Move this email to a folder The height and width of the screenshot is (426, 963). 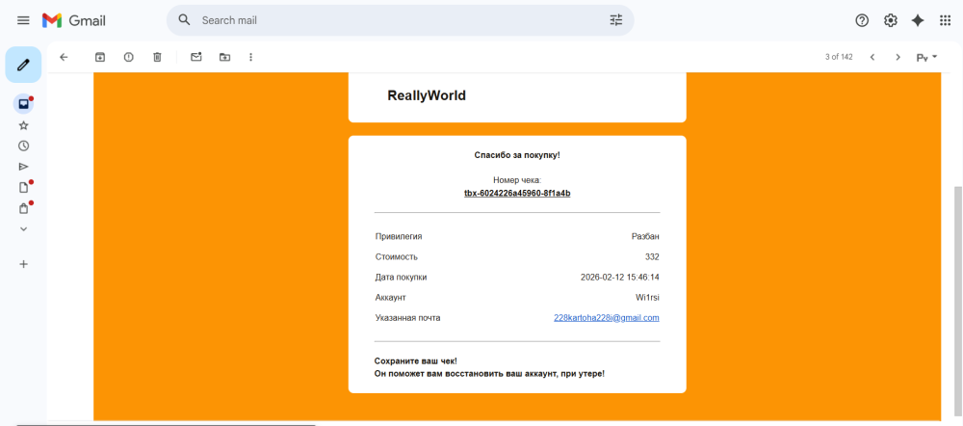tap(224, 57)
